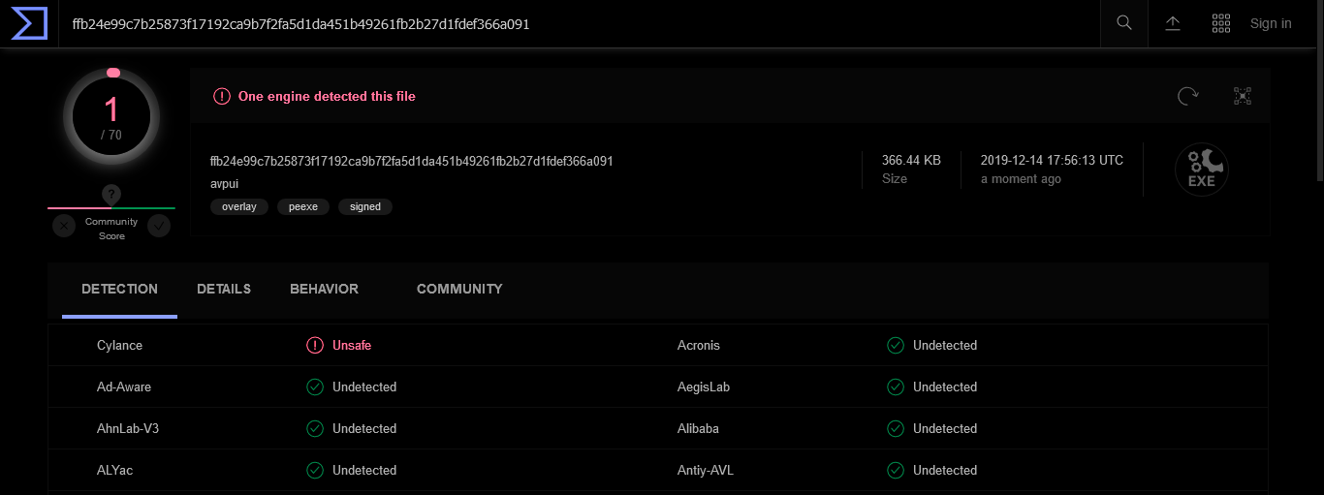
Task: Click the 'overlay' tag
Action: point(238,206)
